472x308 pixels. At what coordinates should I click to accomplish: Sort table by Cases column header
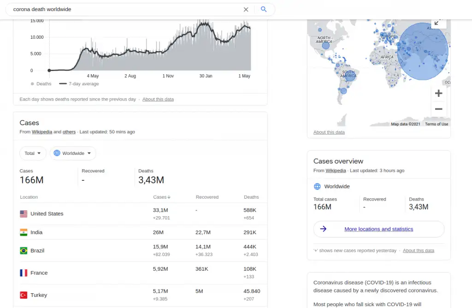[x=161, y=197]
